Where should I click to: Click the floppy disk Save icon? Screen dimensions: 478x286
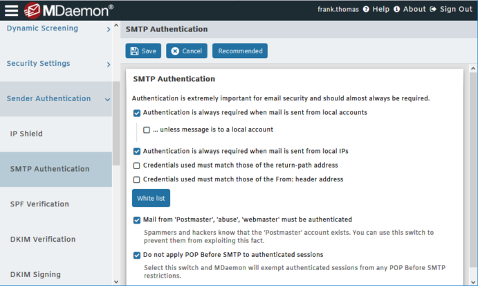(x=134, y=51)
